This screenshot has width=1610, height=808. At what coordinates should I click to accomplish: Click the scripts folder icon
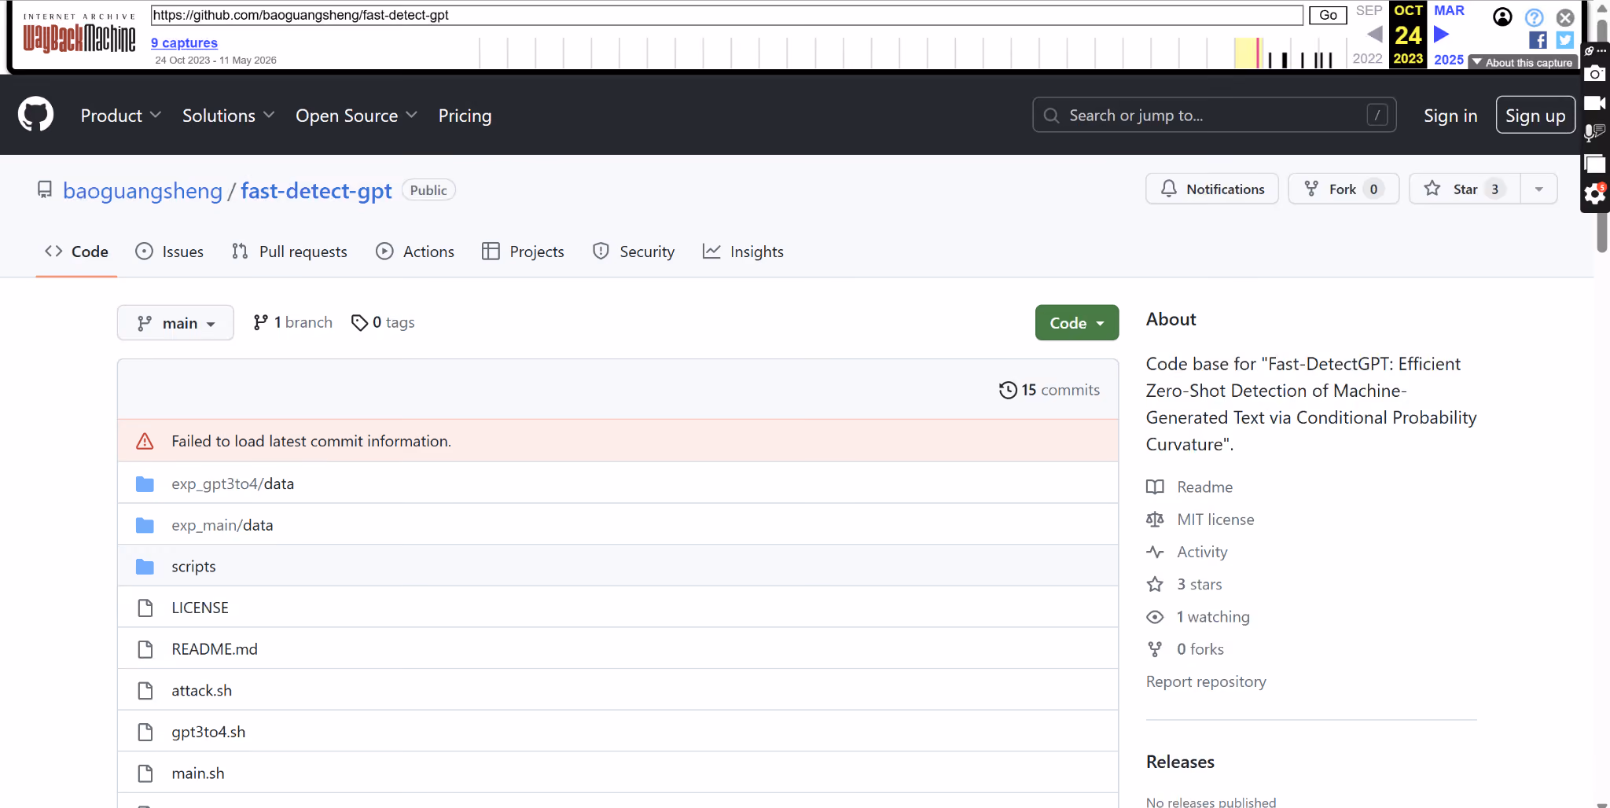click(145, 567)
